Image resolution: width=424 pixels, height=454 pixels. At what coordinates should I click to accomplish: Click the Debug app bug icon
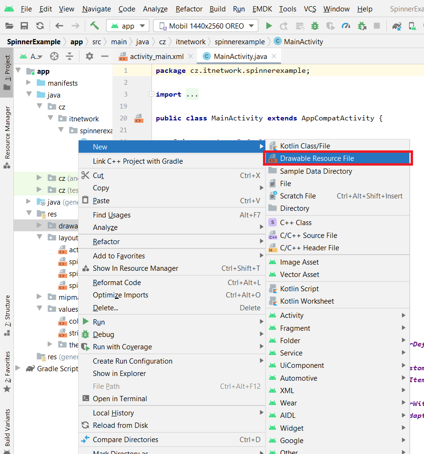[x=315, y=26]
